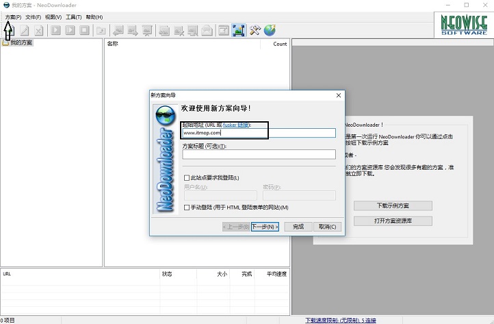
Task: Click the '0 项目' status bar text
Action: pos(8,320)
